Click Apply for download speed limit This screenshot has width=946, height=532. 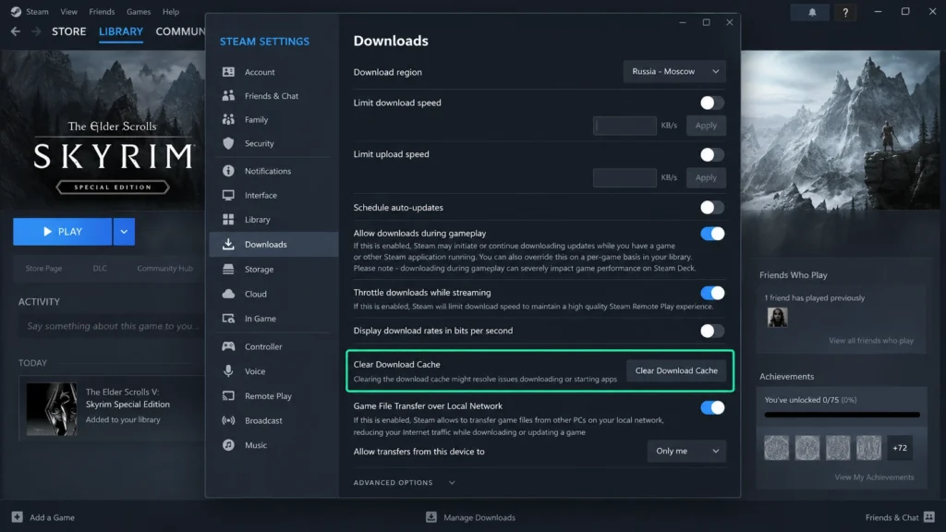[x=706, y=126]
